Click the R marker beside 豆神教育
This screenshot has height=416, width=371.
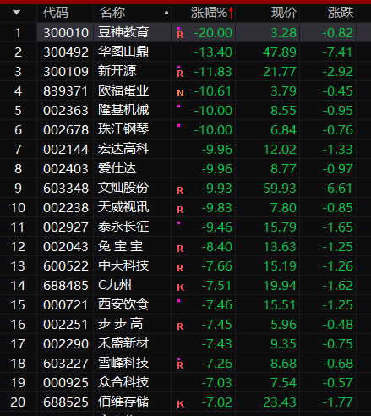pos(180,35)
